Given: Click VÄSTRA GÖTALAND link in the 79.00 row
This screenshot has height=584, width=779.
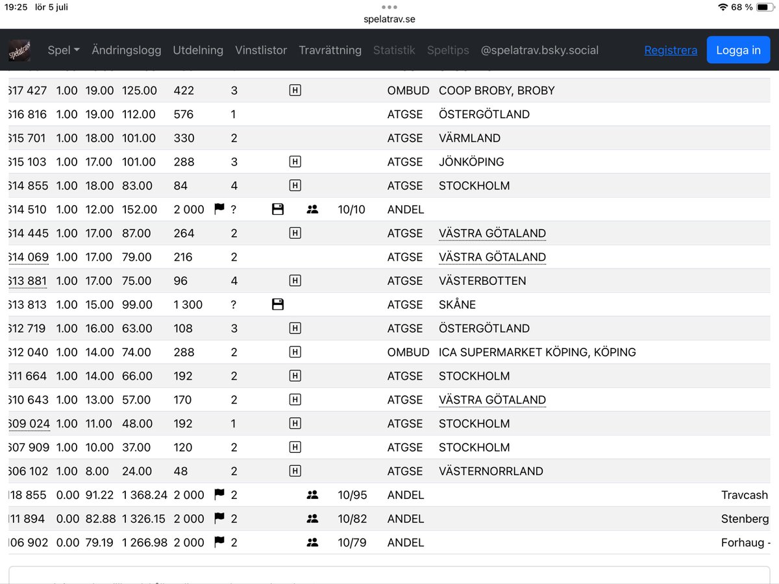Looking at the screenshot, I should pos(492,258).
